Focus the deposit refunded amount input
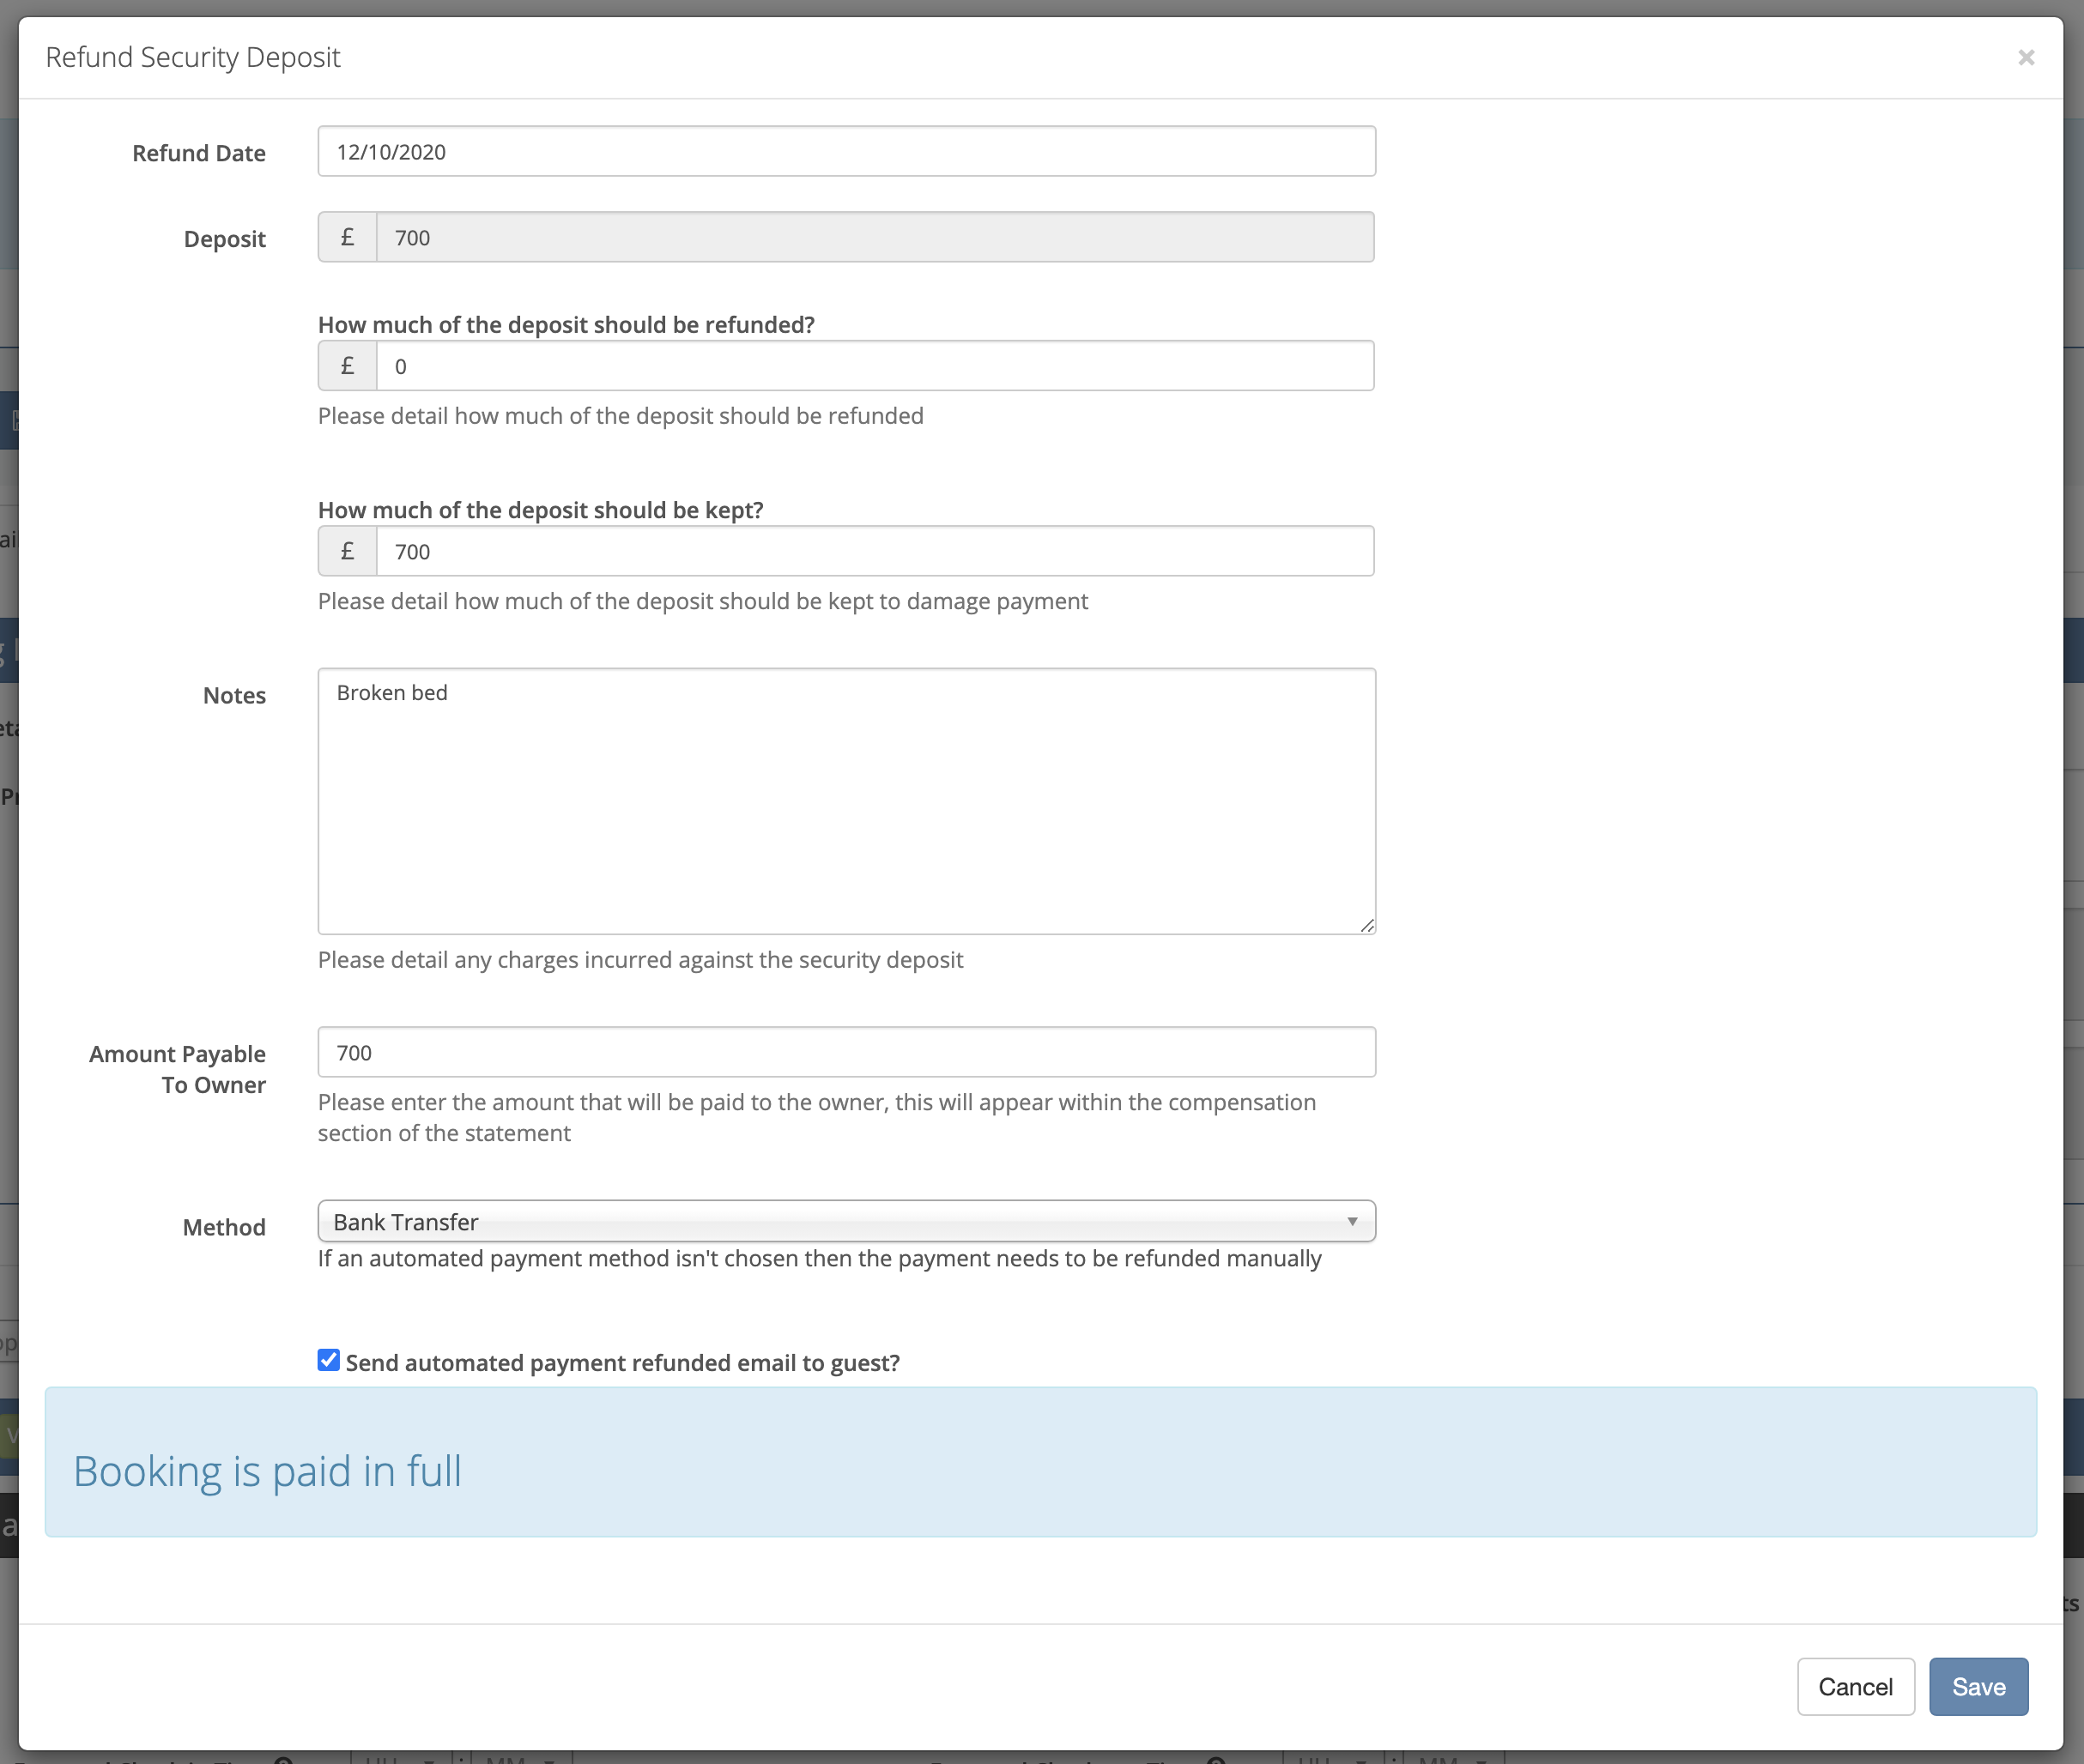 [874, 366]
